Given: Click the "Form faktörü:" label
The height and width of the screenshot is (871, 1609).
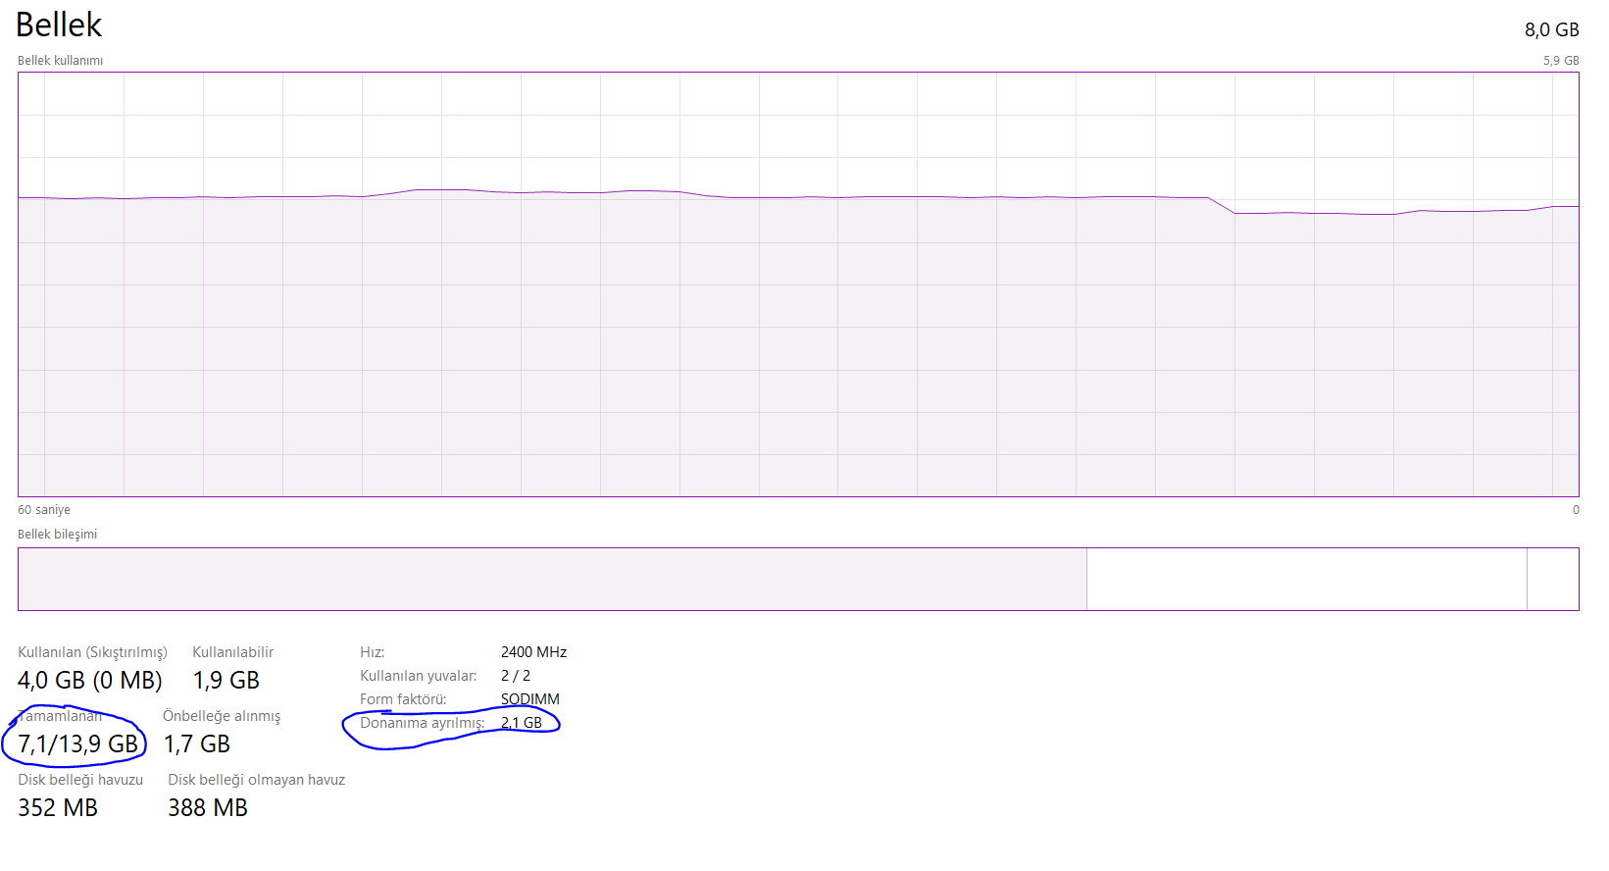Looking at the screenshot, I should [403, 699].
